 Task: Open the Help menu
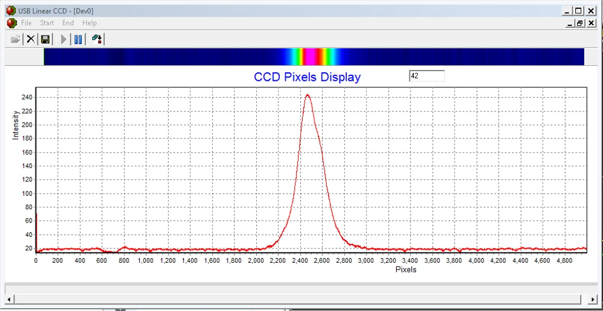pyautogui.click(x=89, y=23)
